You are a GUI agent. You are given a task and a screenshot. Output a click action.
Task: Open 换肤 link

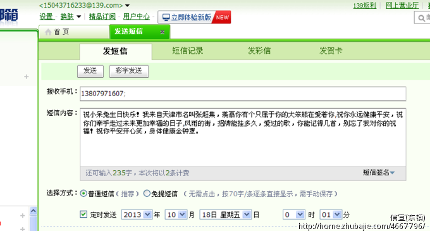coord(67,16)
